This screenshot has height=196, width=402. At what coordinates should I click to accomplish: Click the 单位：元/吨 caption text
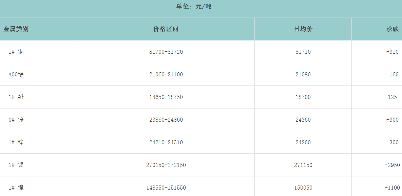[194, 6]
